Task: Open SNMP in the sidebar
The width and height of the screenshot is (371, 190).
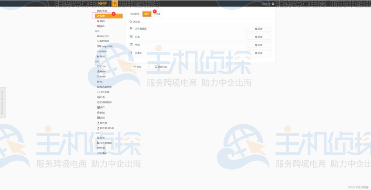Action: click(102, 51)
